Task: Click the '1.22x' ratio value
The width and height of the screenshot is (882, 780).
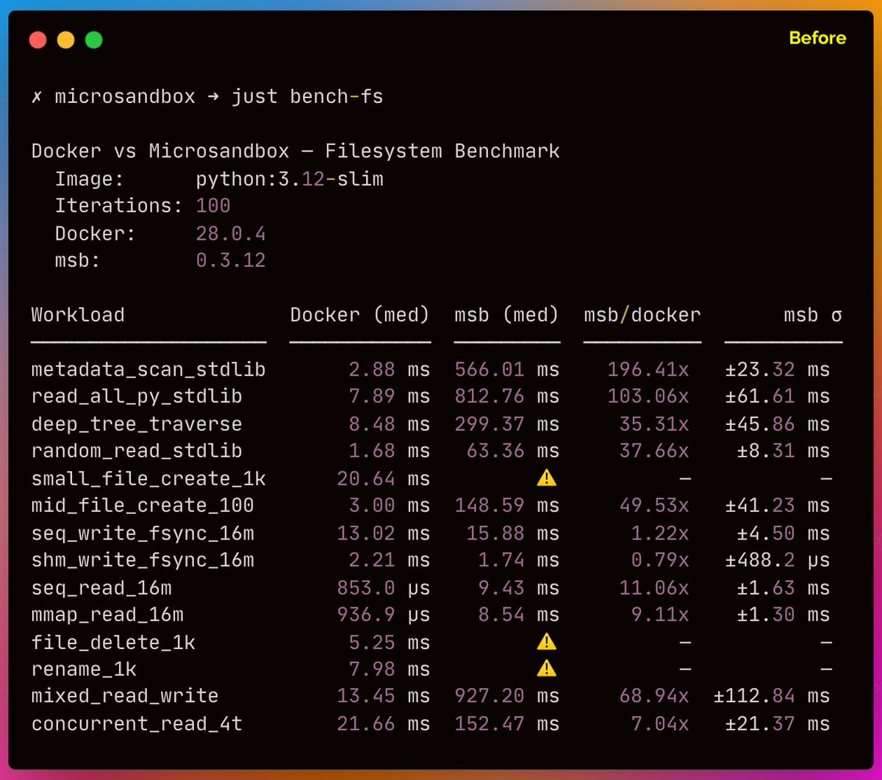Action: (x=660, y=533)
